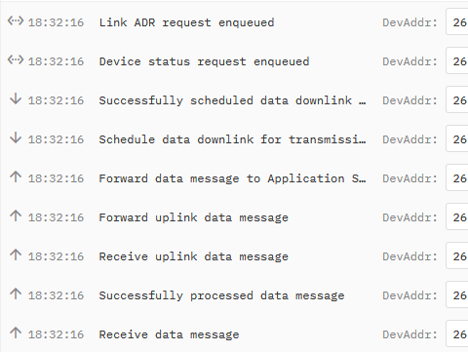
Task: Open the Forward data message to Application event
Action: pos(232,178)
